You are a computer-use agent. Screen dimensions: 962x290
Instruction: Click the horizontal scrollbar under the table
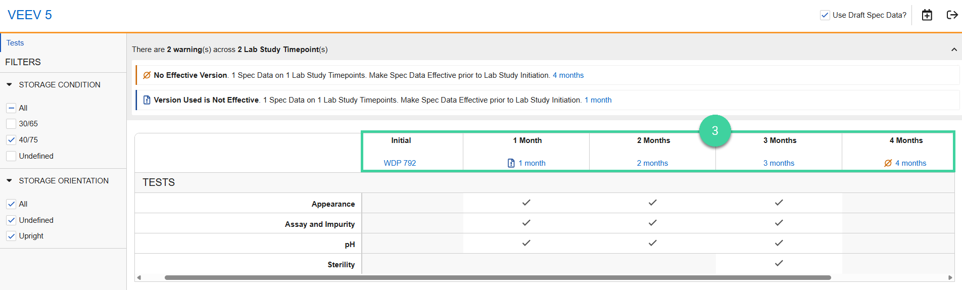[498, 277]
